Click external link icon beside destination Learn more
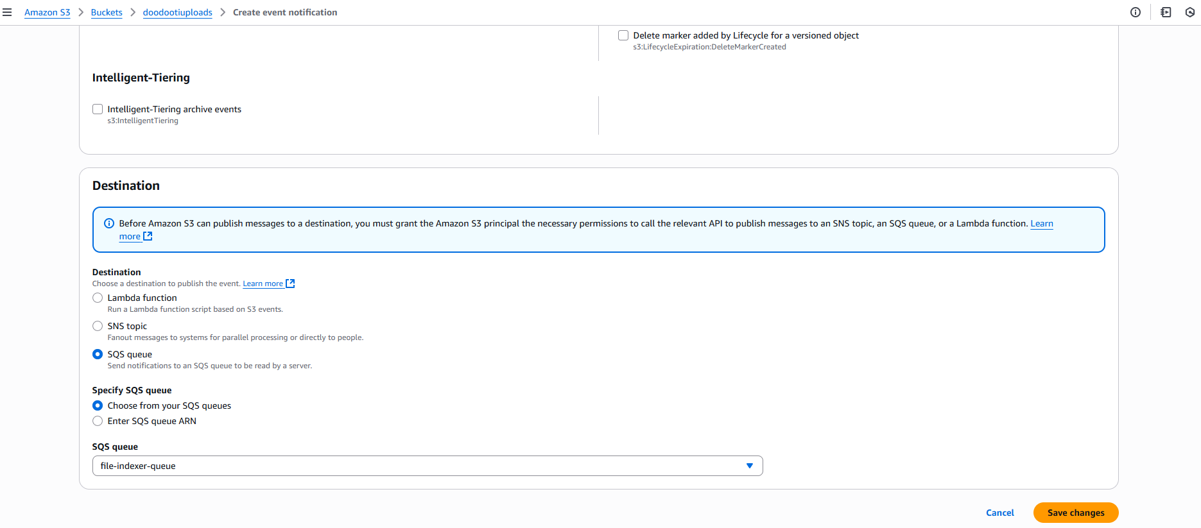The image size is (1201, 528). click(x=290, y=284)
